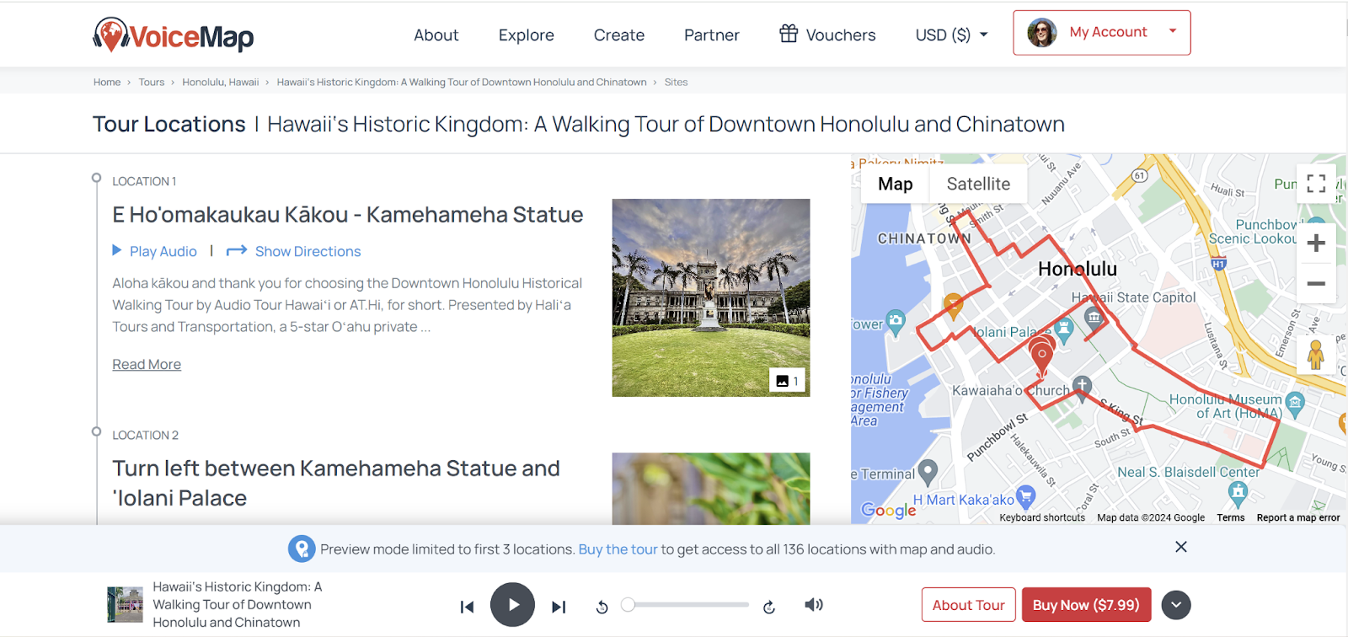This screenshot has width=1348, height=637.
Task: Skip to next track
Action: click(x=559, y=607)
